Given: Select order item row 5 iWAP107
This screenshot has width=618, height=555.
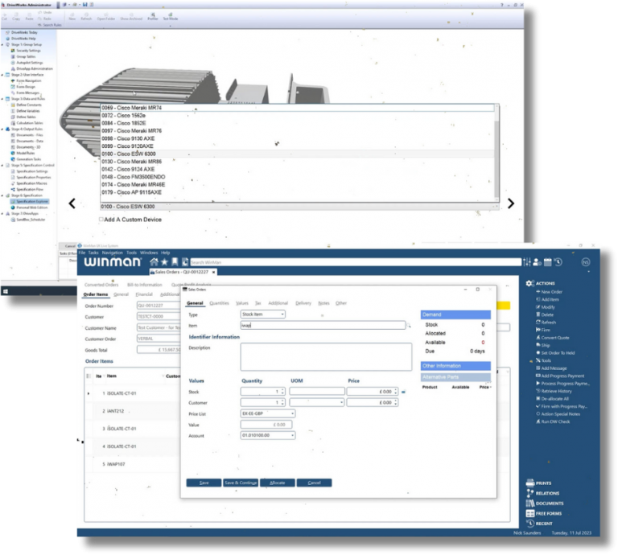Looking at the screenshot, I should pyautogui.click(x=132, y=464).
